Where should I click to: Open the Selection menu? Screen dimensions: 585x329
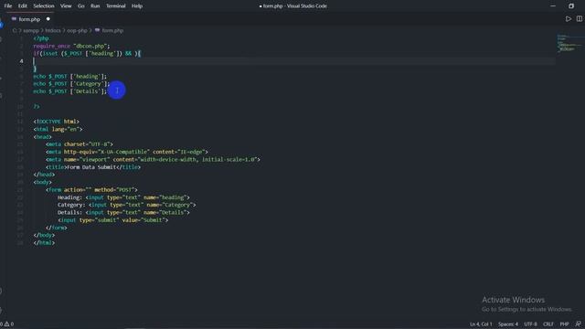point(44,6)
